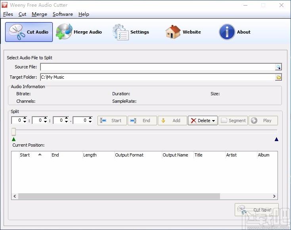The height and width of the screenshot is (230, 291).
Task: Minimize the Weeny Free Audio Cutter window
Action: pyautogui.click(x=245, y=5)
